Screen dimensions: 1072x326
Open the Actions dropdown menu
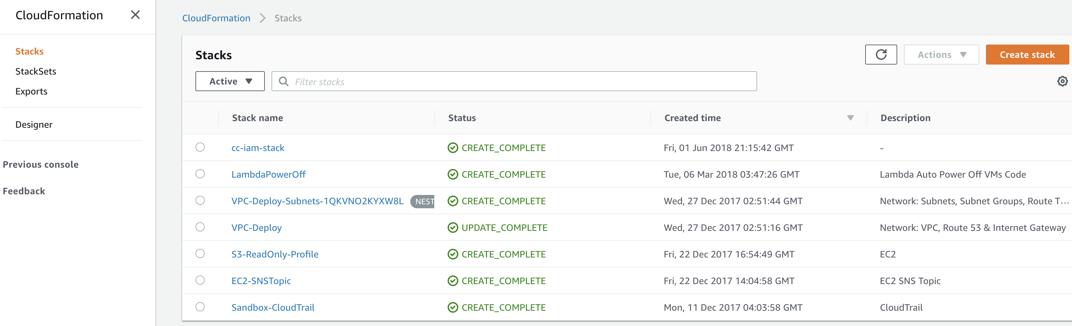[x=941, y=55]
